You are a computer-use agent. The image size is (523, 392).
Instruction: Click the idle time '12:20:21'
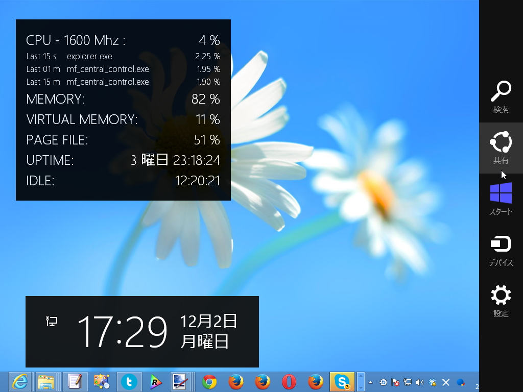(x=198, y=181)
